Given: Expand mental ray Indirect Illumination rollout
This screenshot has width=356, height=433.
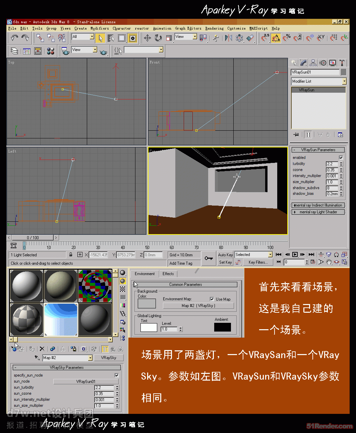Looking at the screenshot, I should pyautogui.click(x=318, y=205).
